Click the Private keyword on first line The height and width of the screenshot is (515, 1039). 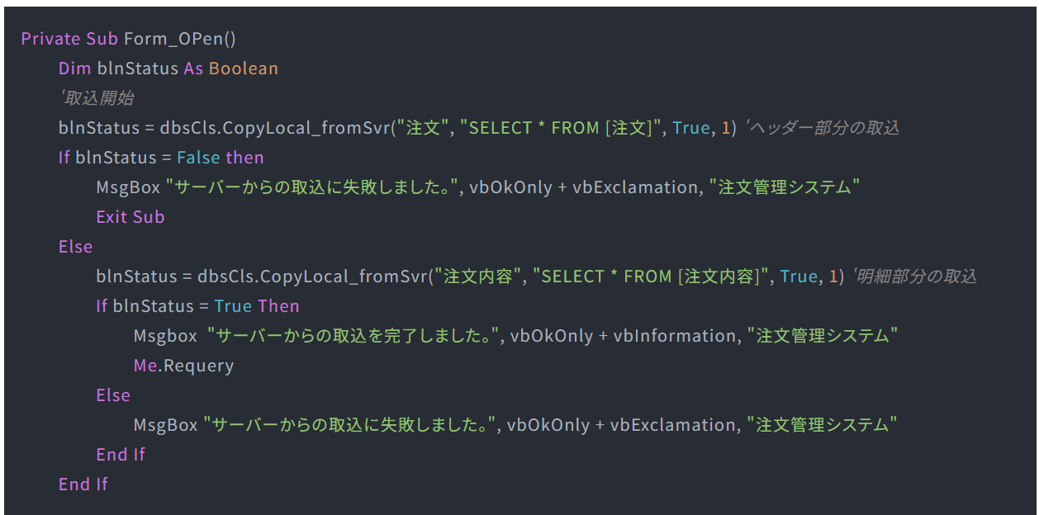51,39
